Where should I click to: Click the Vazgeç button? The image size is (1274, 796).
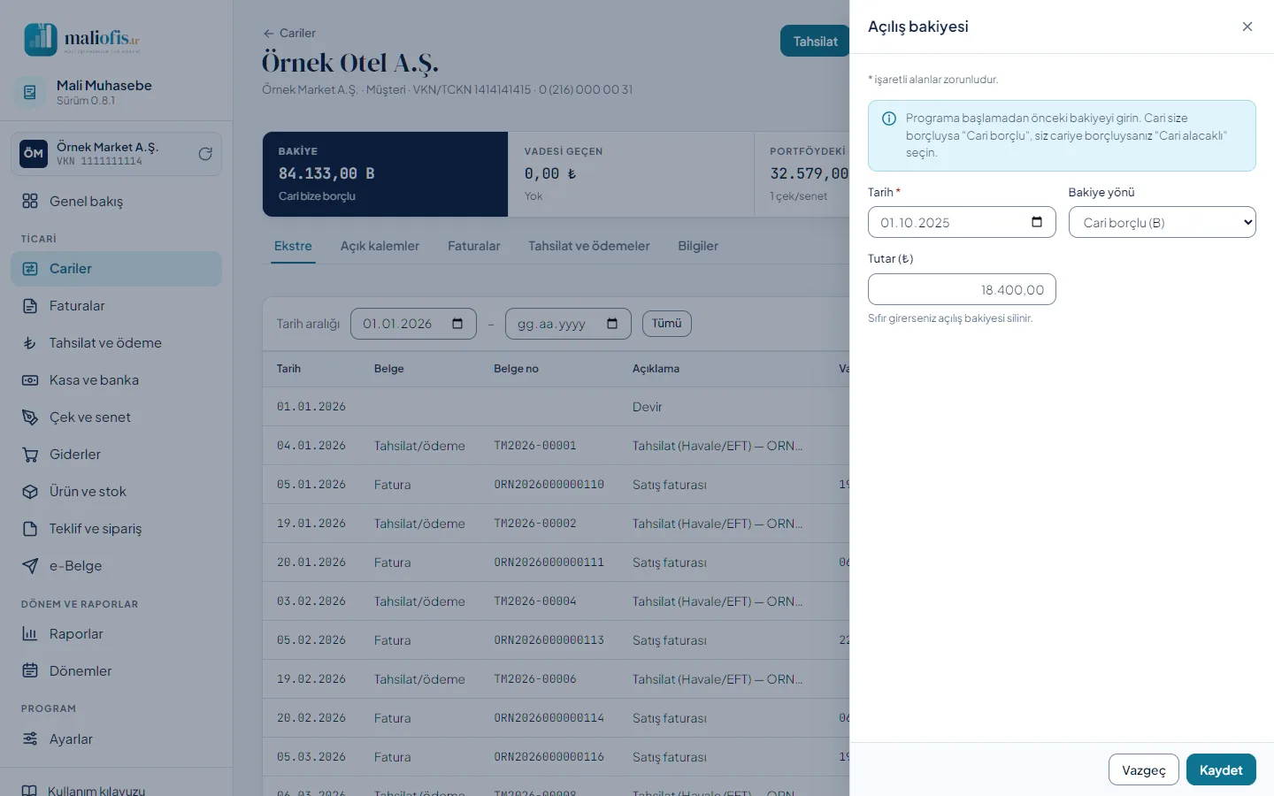click(x=1144, y=769)
